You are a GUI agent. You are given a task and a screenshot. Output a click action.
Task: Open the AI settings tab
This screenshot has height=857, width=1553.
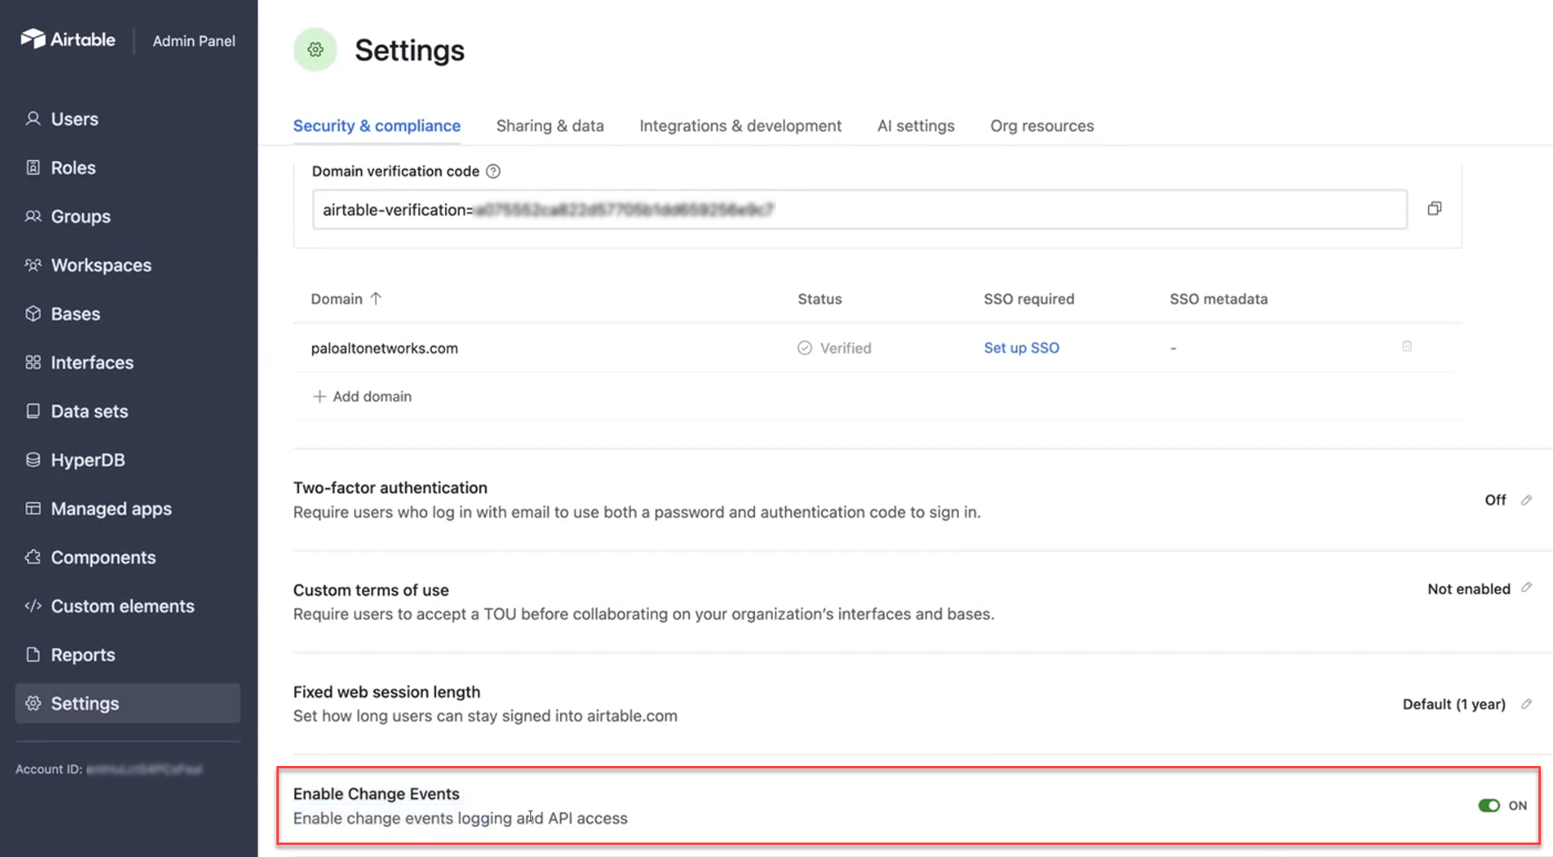(x=916, y=126)
